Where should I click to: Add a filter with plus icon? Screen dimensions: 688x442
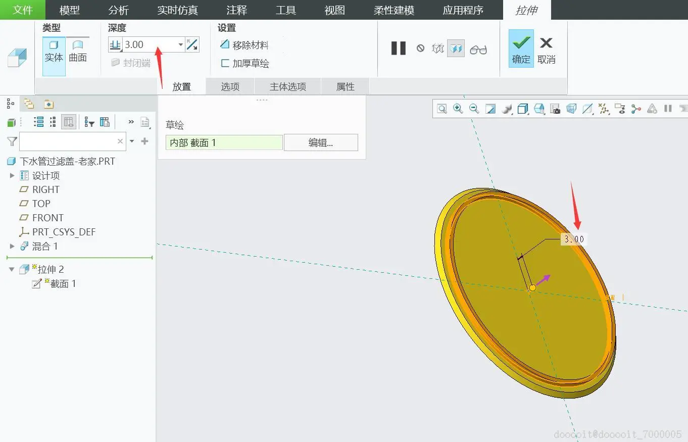click(144, 141)
